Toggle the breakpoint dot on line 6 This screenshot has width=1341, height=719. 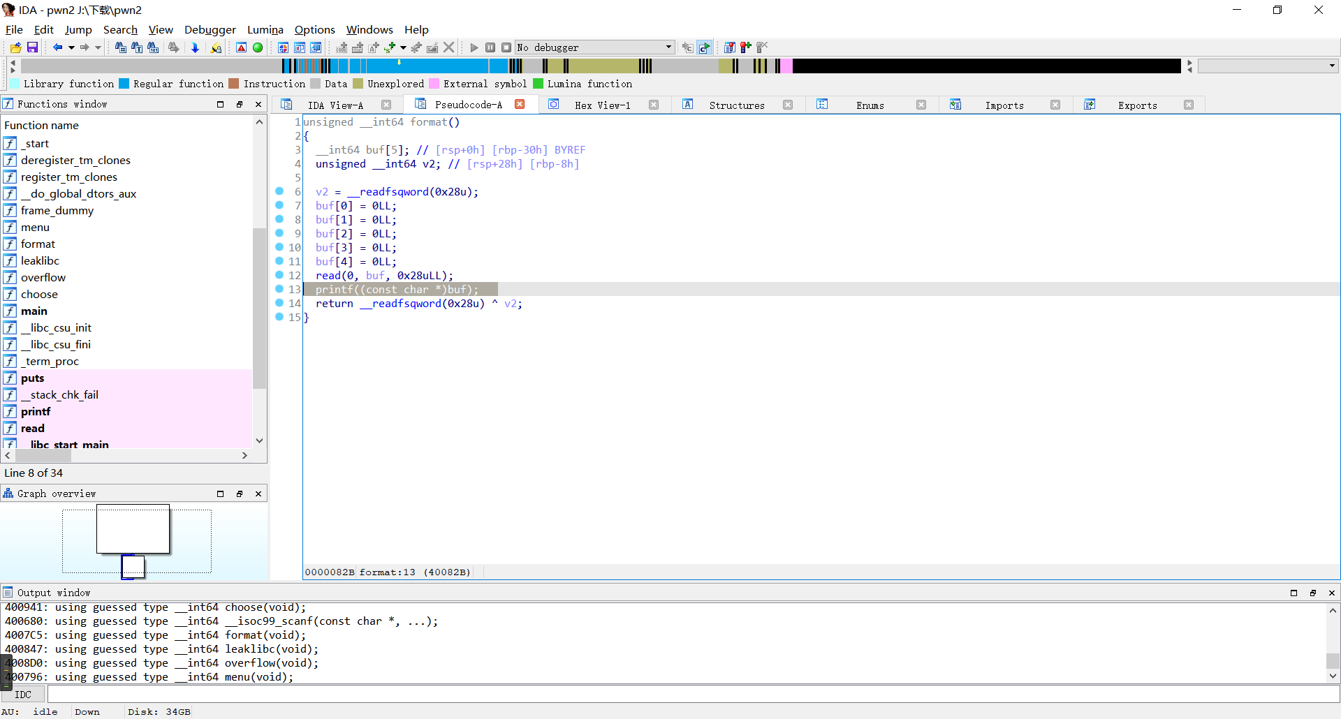point(279,191)
